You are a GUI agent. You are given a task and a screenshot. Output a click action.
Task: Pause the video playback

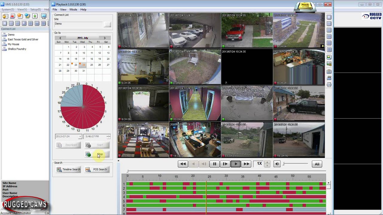pos(215,164)
